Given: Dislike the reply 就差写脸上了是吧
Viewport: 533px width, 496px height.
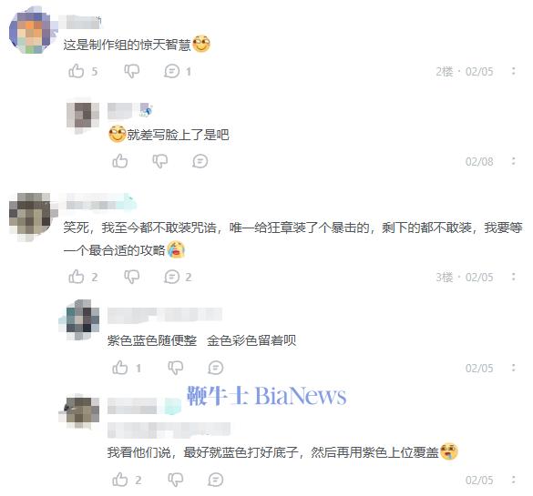Looking at the screenshot, I should pos(160,161).
